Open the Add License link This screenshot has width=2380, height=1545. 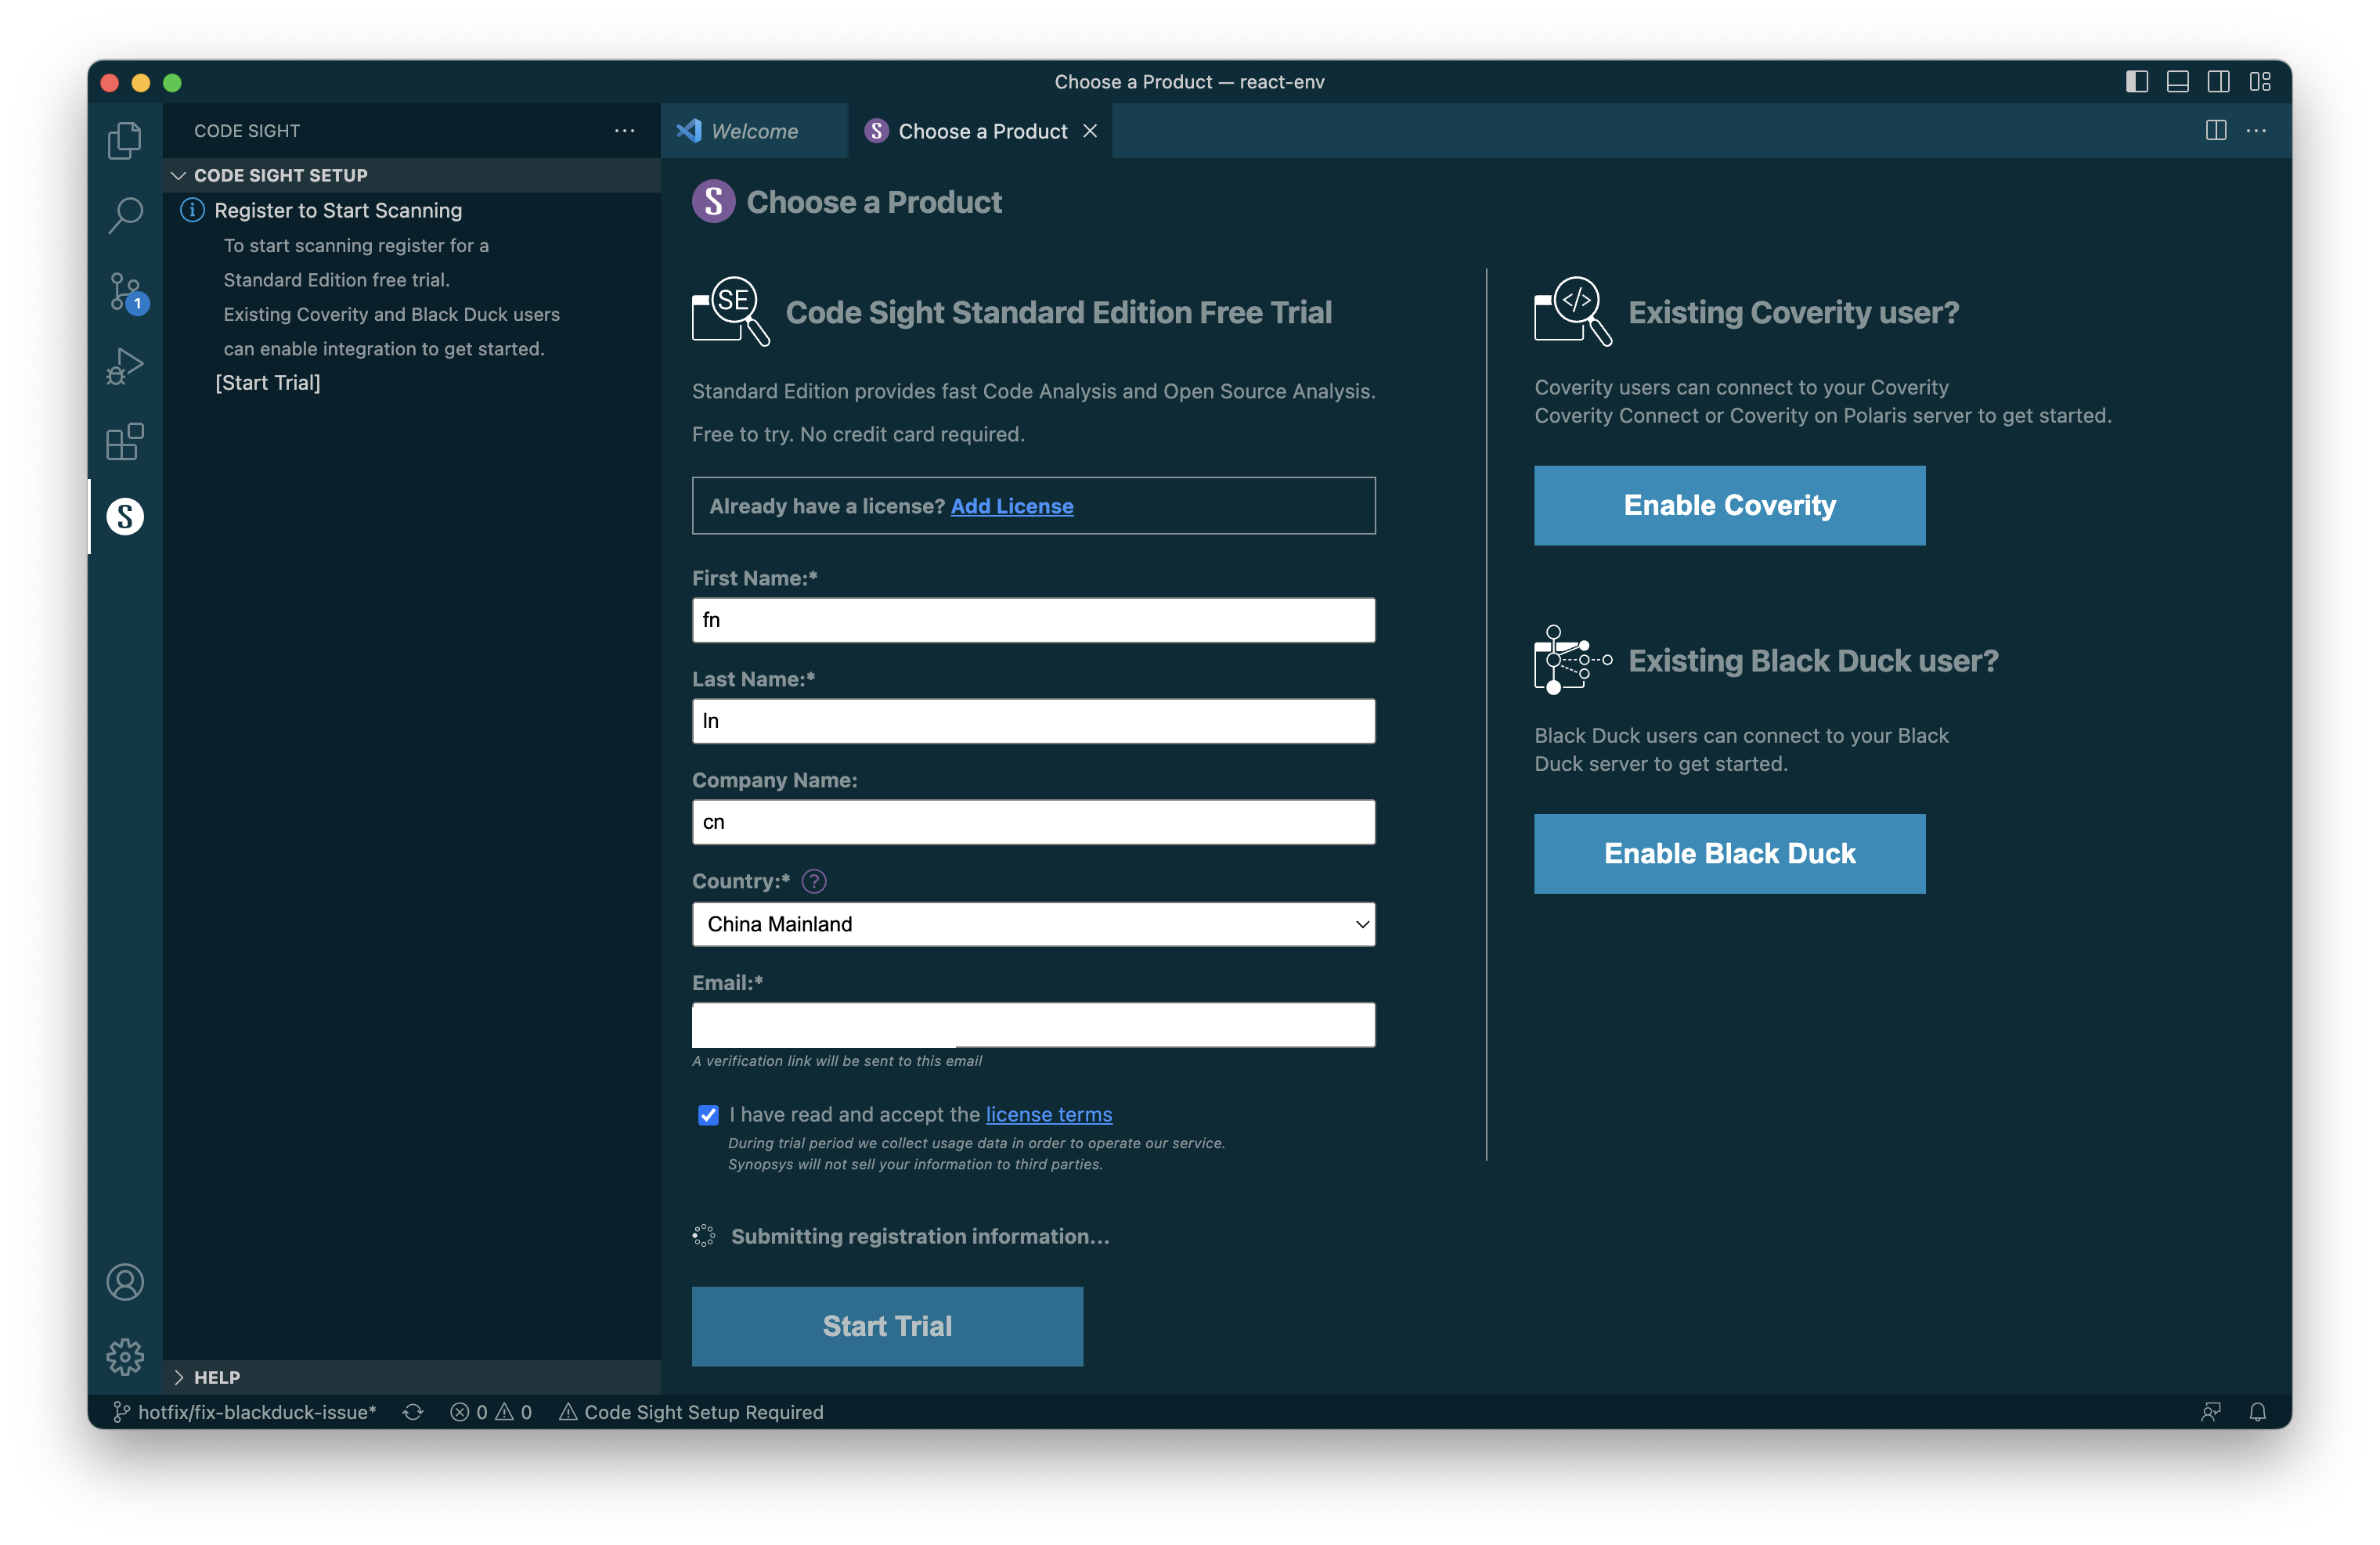(1011, 506)
